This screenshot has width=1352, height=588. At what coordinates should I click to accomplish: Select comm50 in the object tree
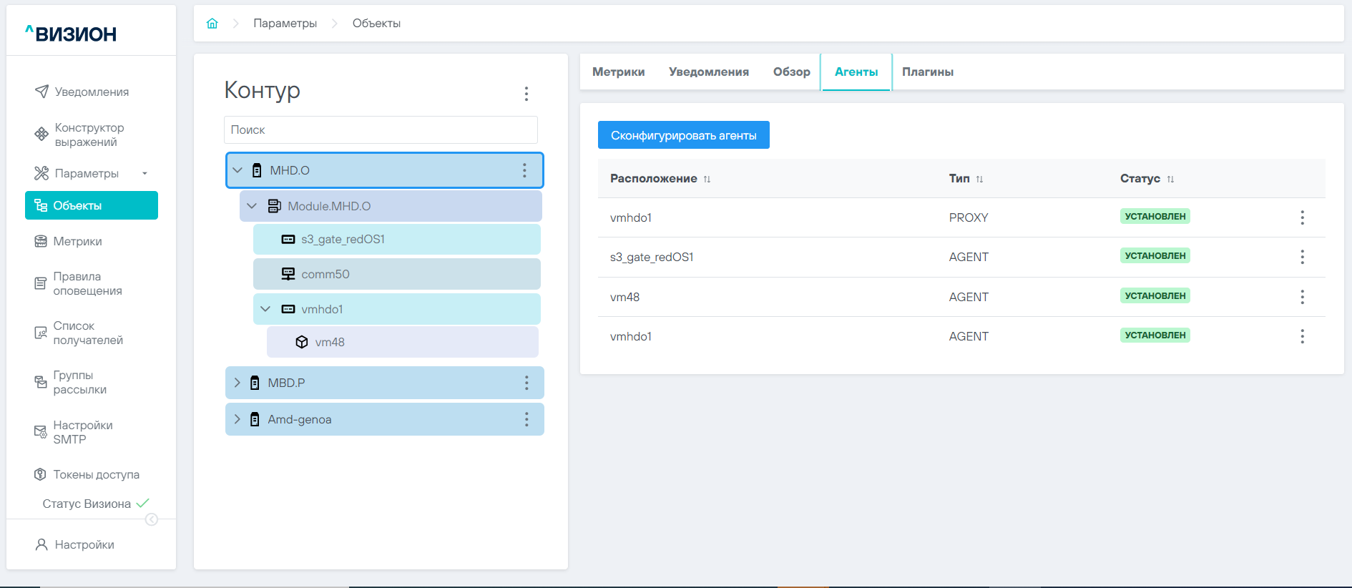325,274
